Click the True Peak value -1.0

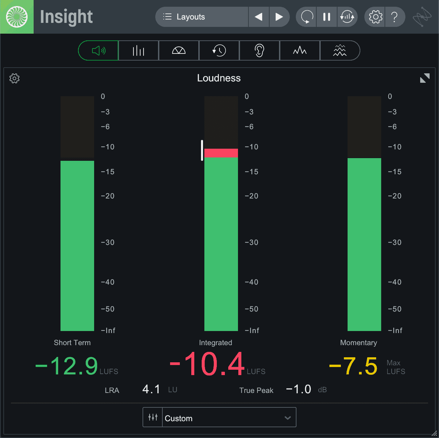(298, 389)
